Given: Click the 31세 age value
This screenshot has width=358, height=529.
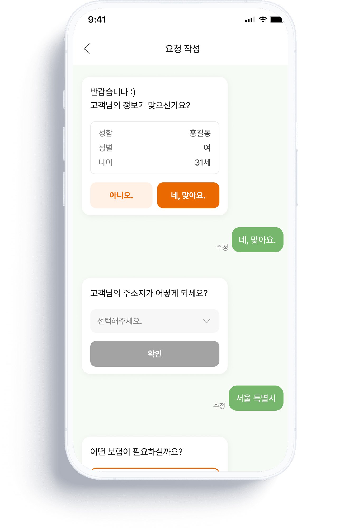Looking at the screenshot, I should pyautogui.click(x=202, y=163).
